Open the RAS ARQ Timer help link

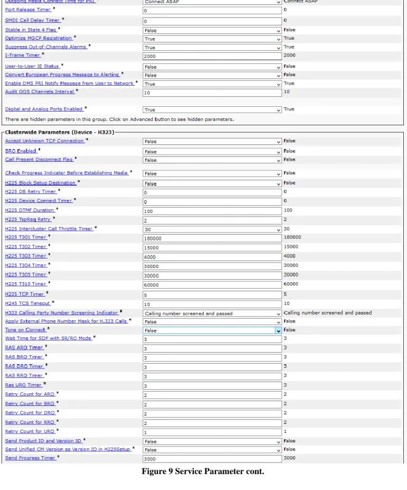(24, 347)
